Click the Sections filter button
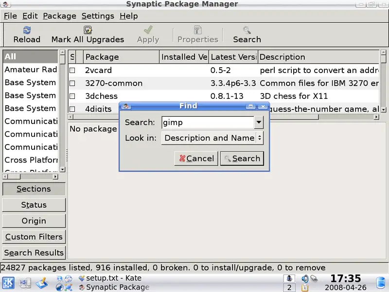This screenshot has width=389, height=292. [x=34, y=189]
